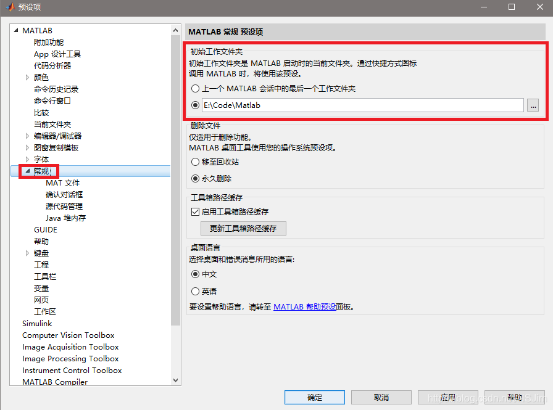553x410 pixels.
Task: Select 工作区 tree item
Action: 45,312
